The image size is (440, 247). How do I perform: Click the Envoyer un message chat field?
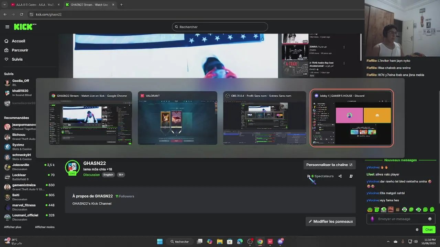coord(401,219)
